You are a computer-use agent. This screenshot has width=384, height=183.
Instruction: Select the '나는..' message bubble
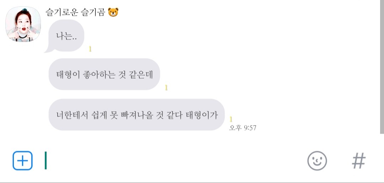(66, 36)
